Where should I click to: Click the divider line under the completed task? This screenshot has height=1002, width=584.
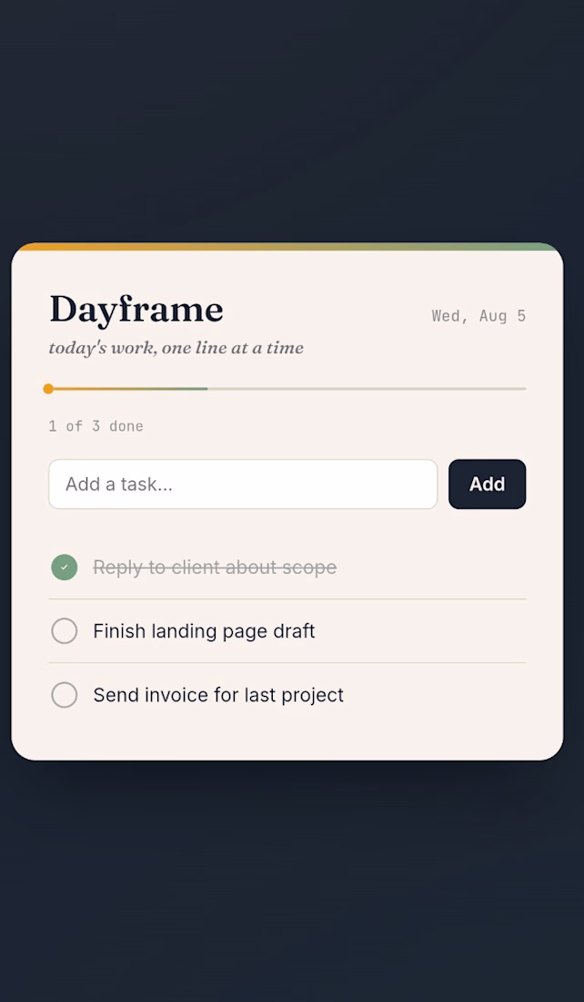[287, 599]
